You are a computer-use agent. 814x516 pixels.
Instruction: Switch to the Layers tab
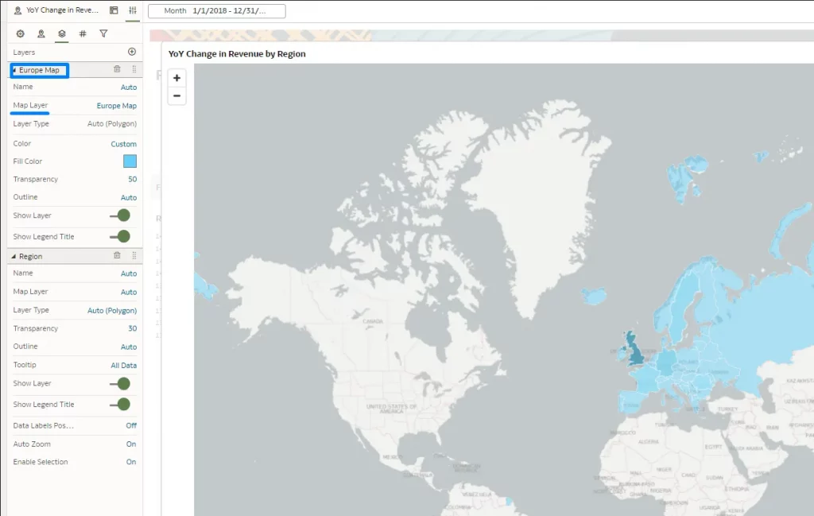click(x=61, y=34)
